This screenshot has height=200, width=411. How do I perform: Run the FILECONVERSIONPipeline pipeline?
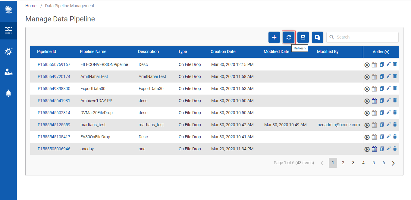(x=367, y=65)
